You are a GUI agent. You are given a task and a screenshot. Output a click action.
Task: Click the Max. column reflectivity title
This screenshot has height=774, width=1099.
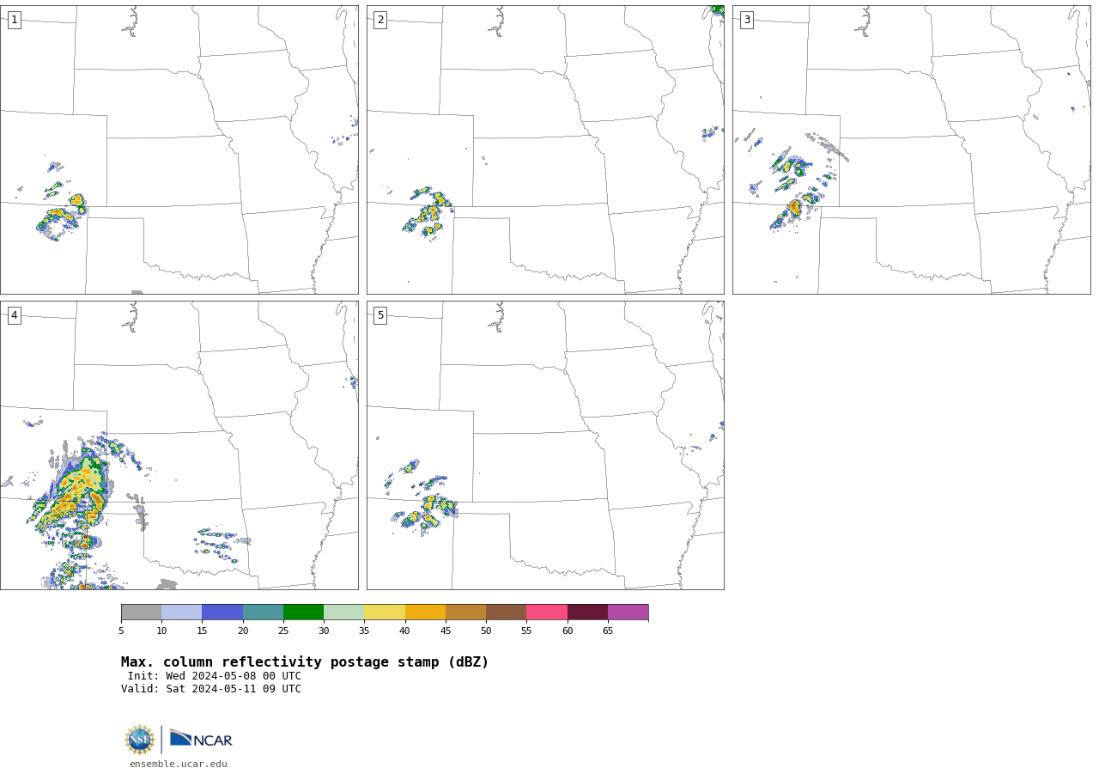tap(305, 662)
